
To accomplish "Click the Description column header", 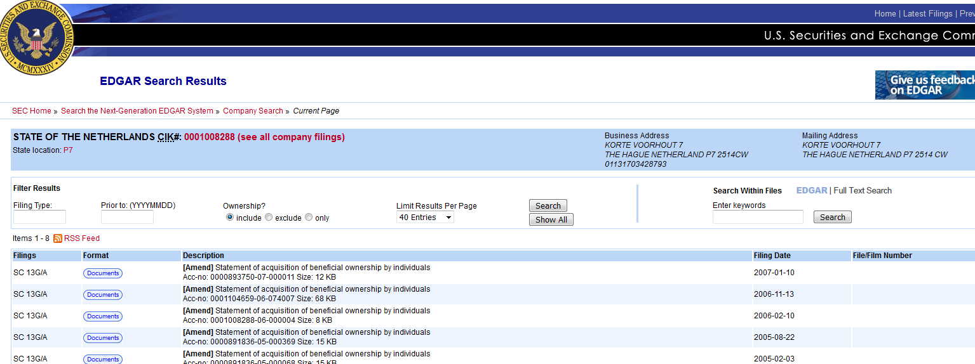I will pyautogui.click(x=203, y=256).
